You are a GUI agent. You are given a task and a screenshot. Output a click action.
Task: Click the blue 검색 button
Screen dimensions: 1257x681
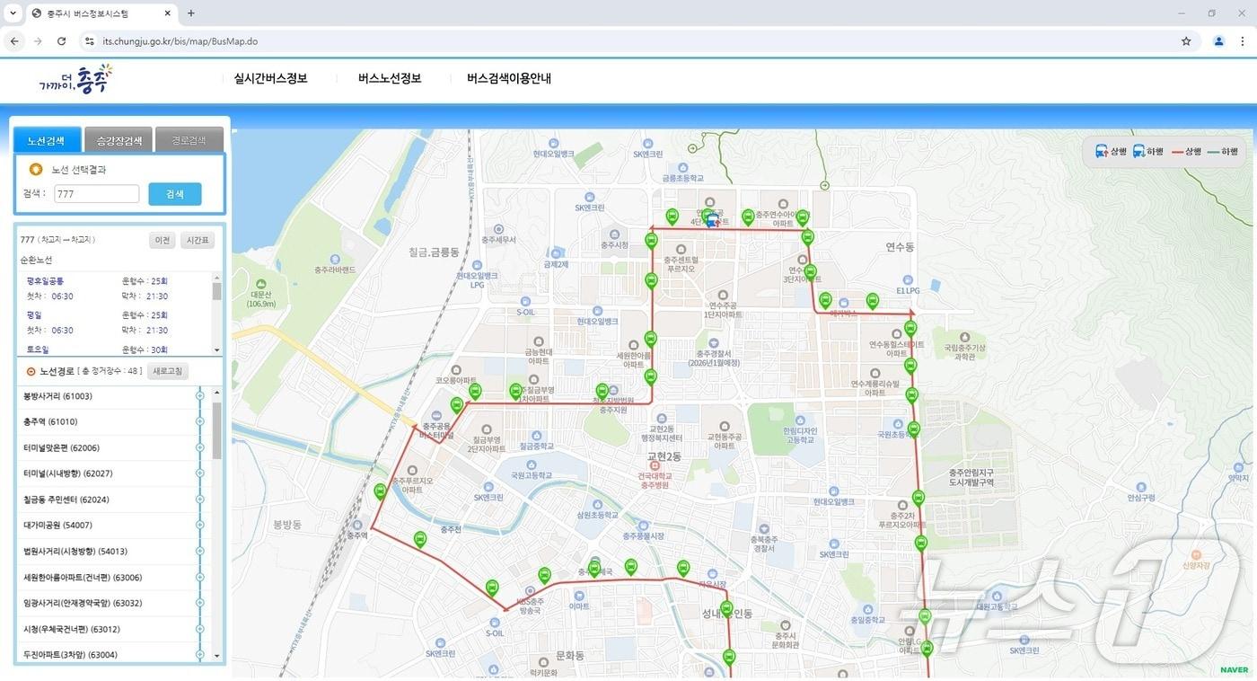pos(175,194)
